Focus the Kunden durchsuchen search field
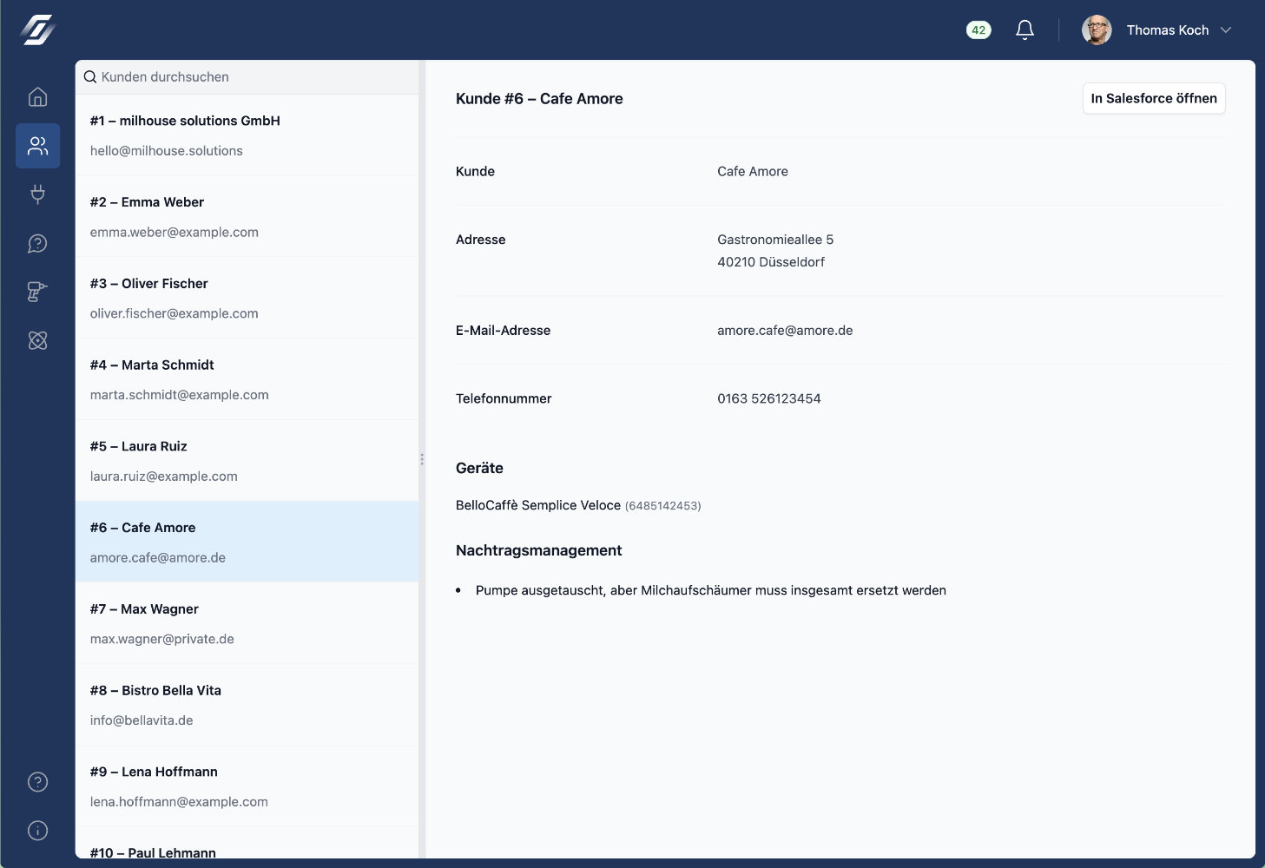 point(247,76)
